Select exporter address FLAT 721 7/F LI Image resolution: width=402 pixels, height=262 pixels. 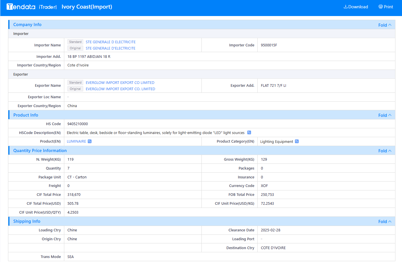(x=273, y=85)
